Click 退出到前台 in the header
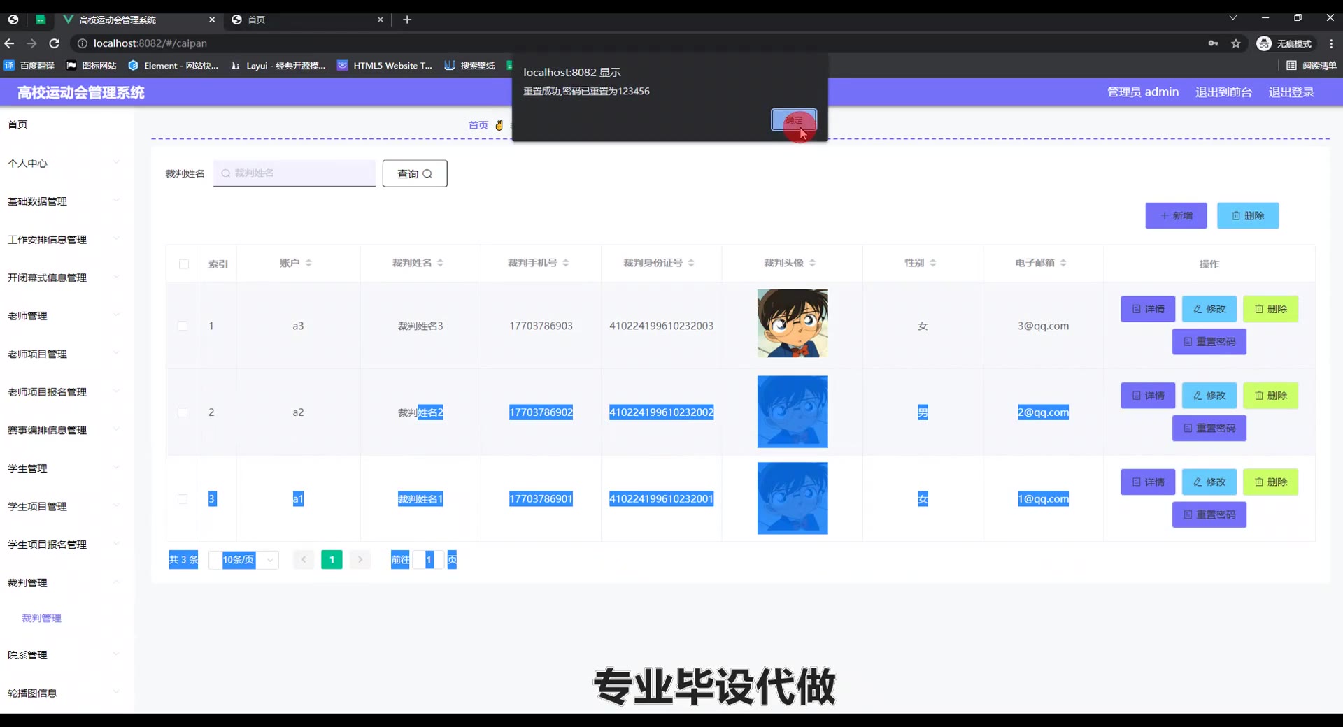The height and width of the screenshot is (727, 1343). coord(1223,92)
